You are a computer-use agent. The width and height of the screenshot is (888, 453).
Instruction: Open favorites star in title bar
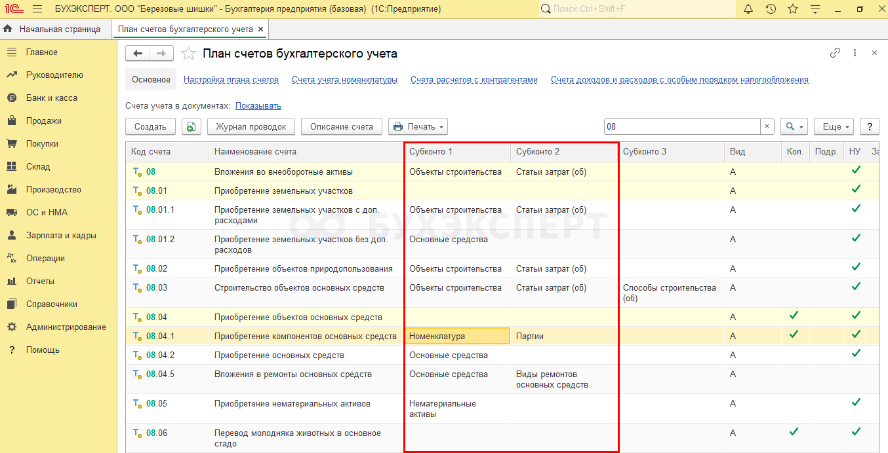[793, 9]
